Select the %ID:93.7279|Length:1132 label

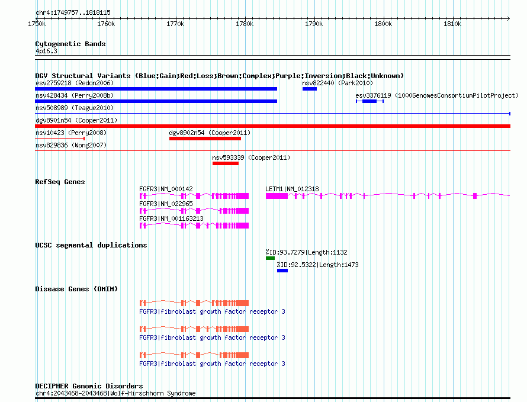click(306, 252)
